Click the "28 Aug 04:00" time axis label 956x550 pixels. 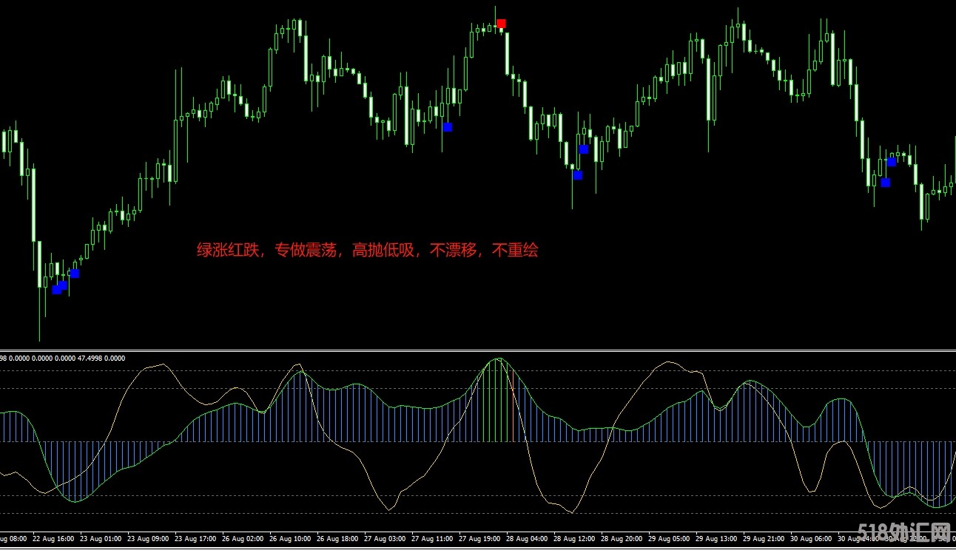(x=528, y=539)
